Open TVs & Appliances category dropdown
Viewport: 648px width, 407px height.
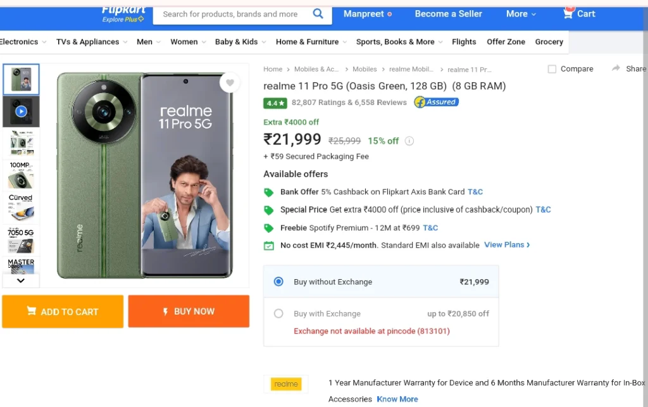point(92,42)
